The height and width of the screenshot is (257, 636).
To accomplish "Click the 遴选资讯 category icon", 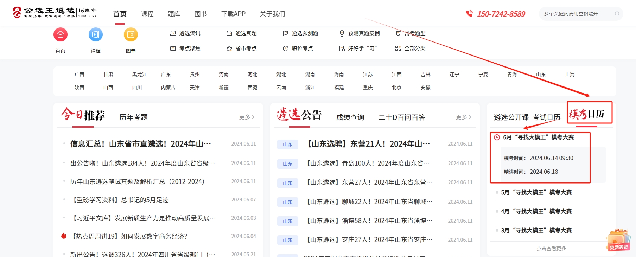I will [x=173, y=33].
